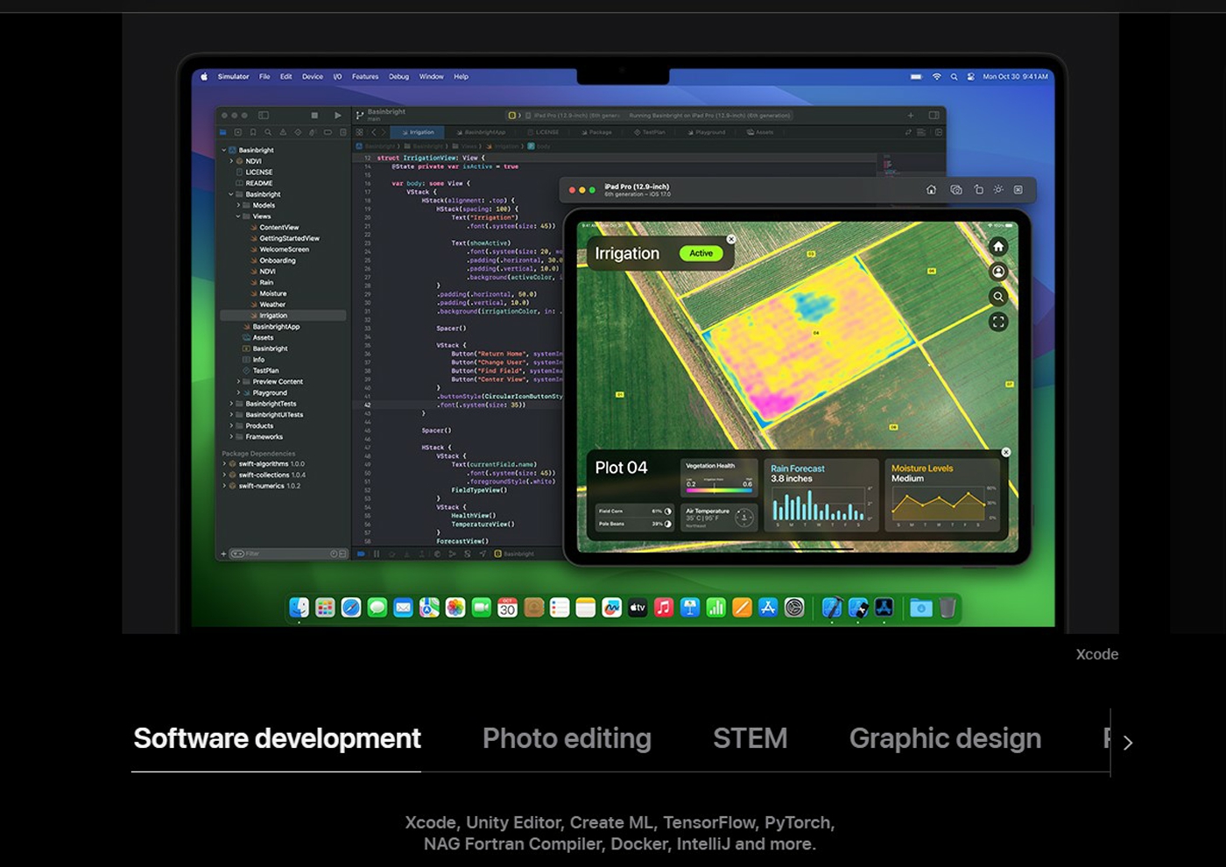1226x867 pixels.
Task: Open the Features menu in menu bar
Action: click(365, 77)
